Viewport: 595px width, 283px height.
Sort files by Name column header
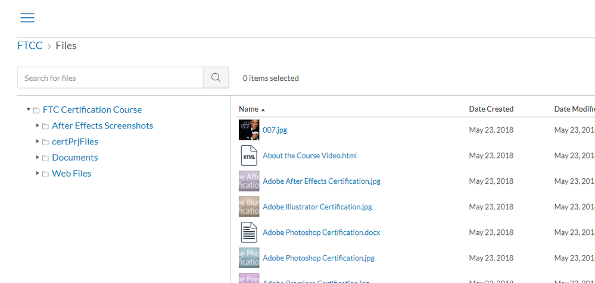(249, 109)
